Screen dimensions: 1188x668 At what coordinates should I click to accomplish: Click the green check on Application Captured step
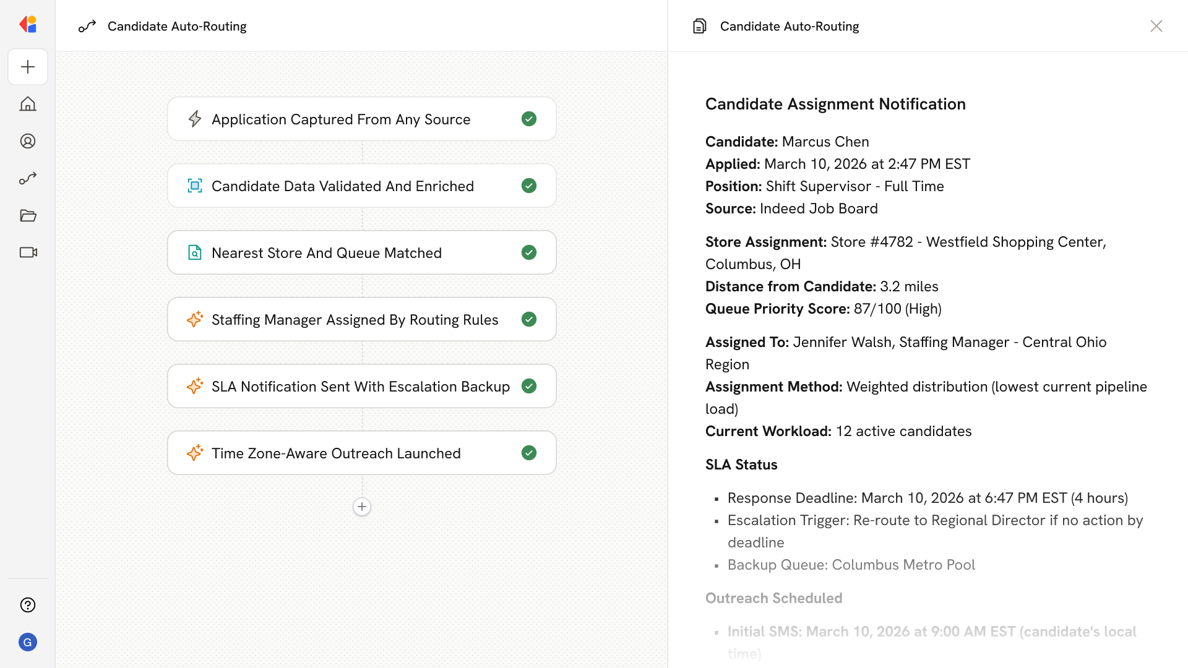[x=528, y=119]
